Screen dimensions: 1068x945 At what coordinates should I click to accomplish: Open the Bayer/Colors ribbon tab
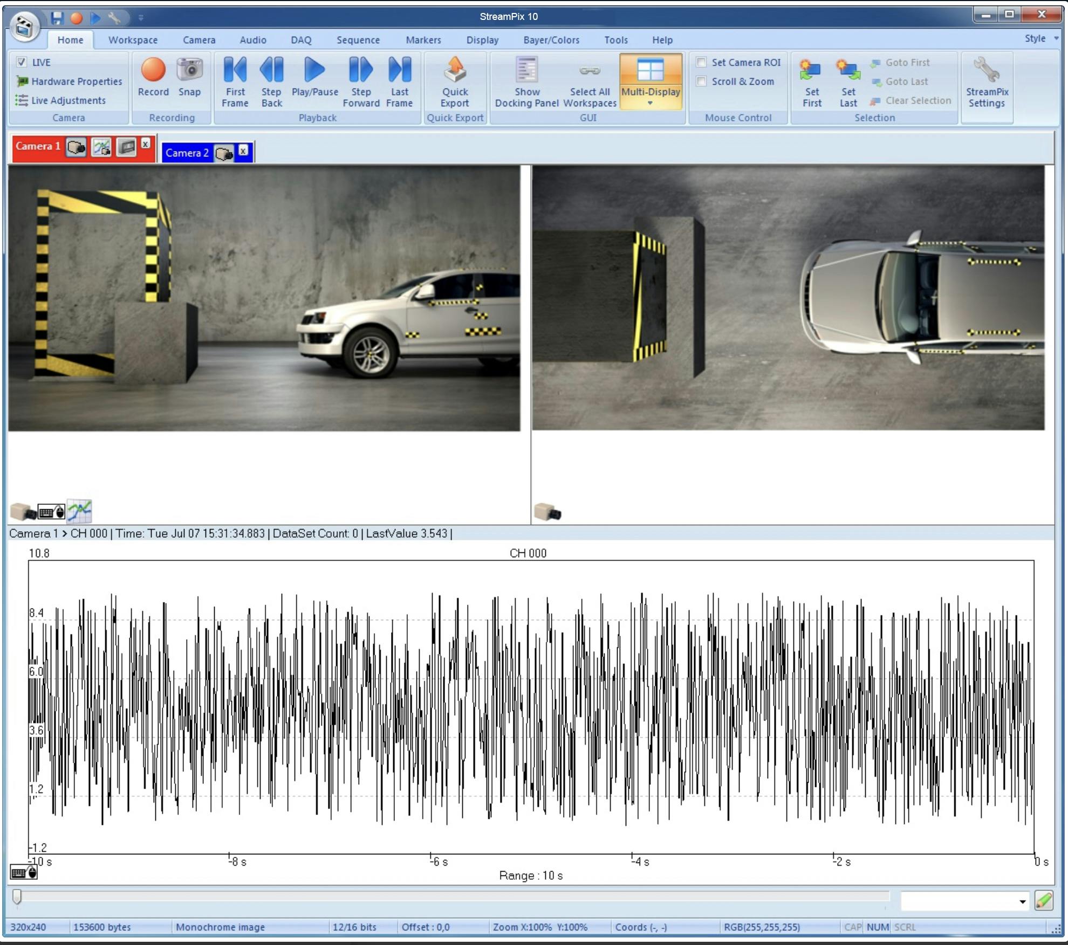point(551,40)
